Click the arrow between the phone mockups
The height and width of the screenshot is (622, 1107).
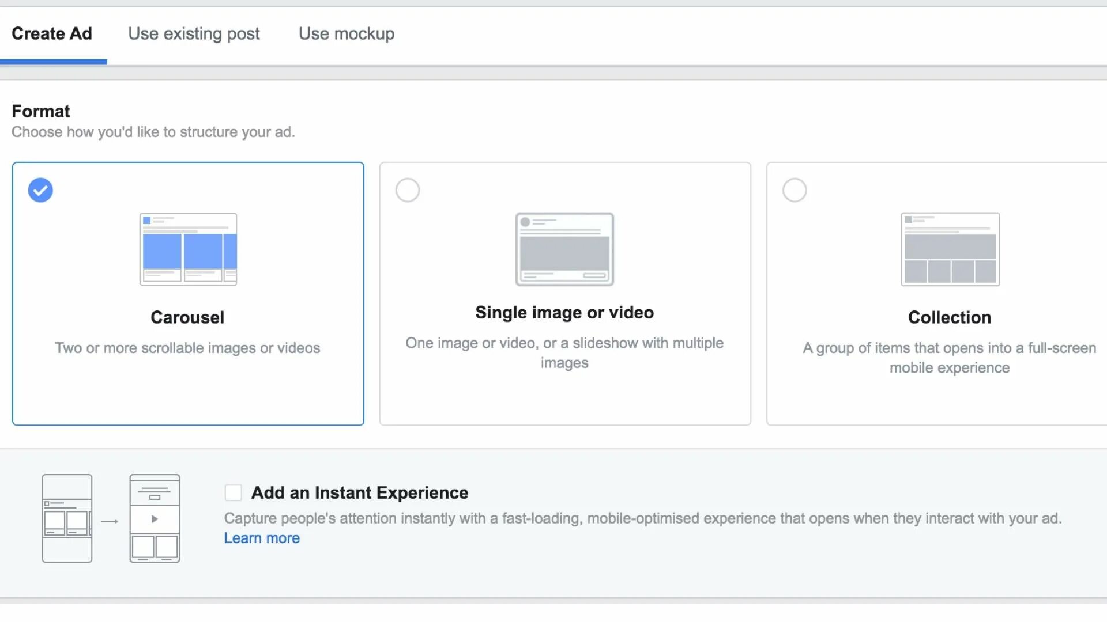pyautogui.click(x=110, y=521)
